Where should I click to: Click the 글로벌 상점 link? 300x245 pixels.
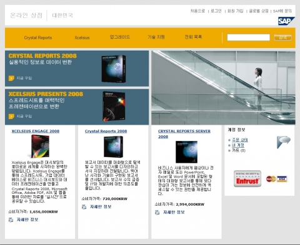pos(259,11)
